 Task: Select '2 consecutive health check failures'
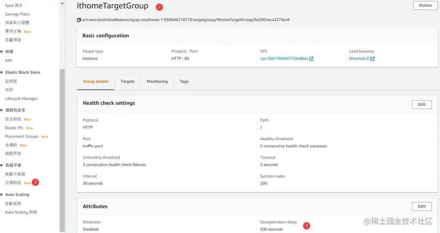pos(114,165)
